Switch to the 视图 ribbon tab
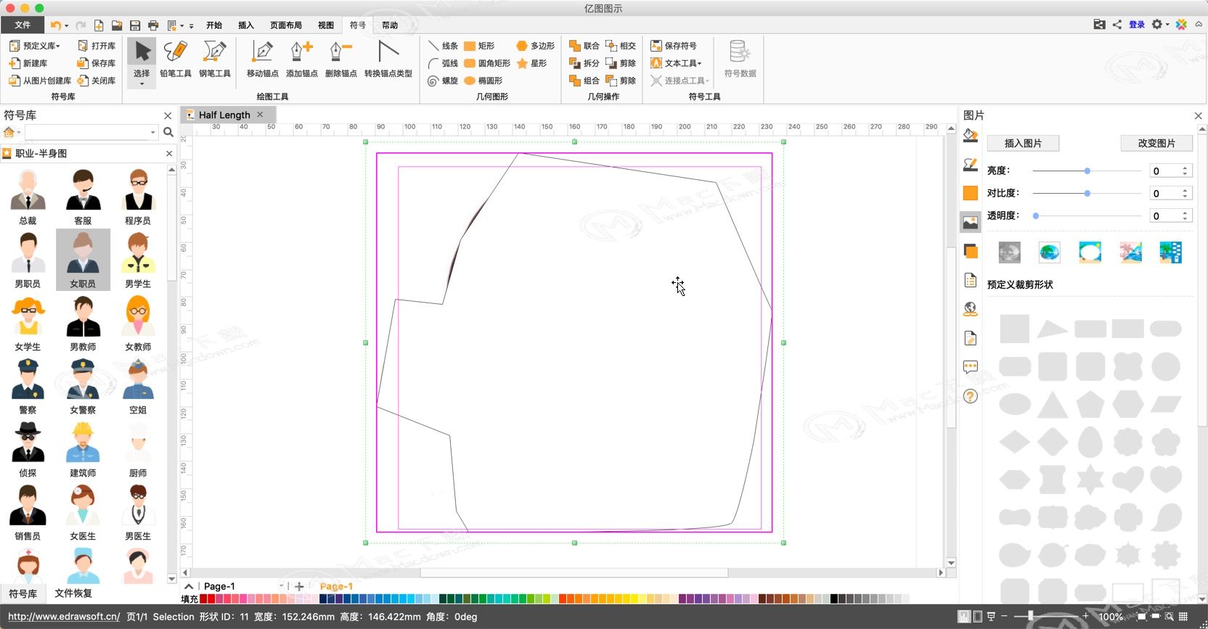The width and height of the screenshot is (1208, 629). point(326,25)
